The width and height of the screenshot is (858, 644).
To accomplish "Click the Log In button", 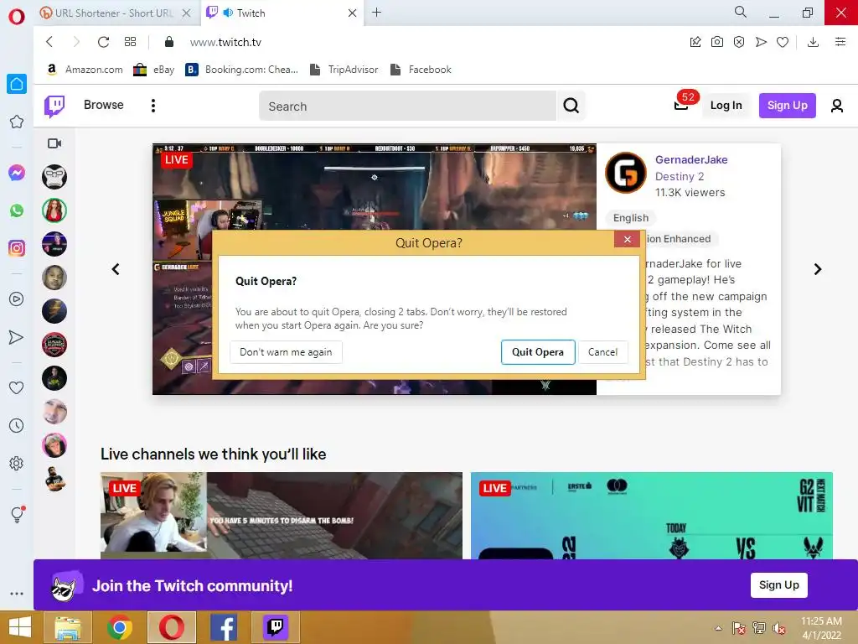I will click(726, 106).
